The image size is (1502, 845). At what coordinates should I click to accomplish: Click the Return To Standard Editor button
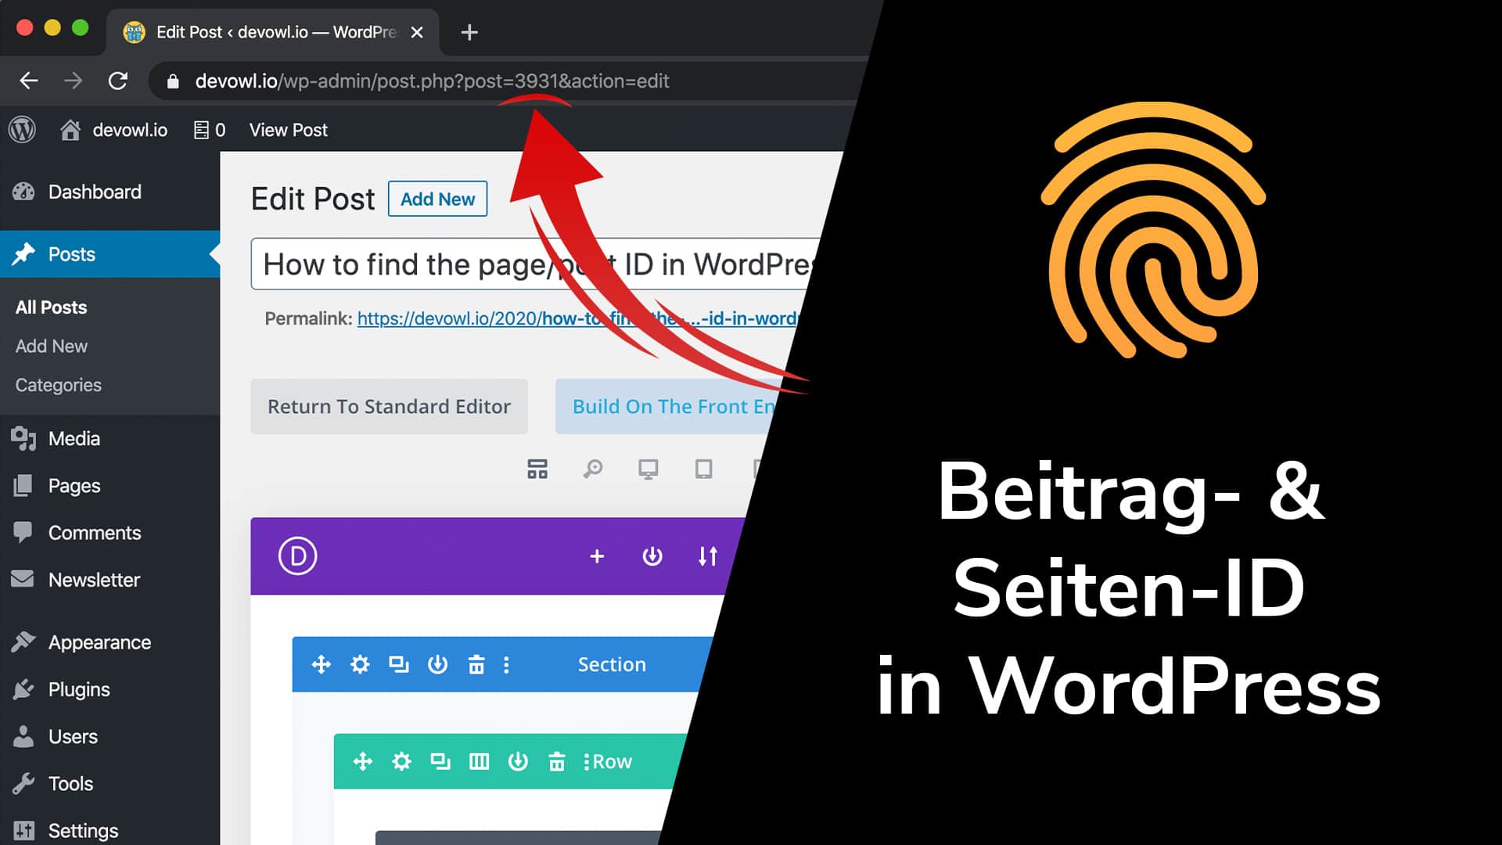point(389,405)
